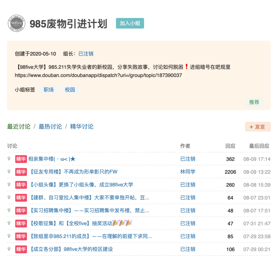This screenshot has height=256, width=278.
Task: Click 精华 badge on 成立各分部 row
Action: tap(21, 249)
